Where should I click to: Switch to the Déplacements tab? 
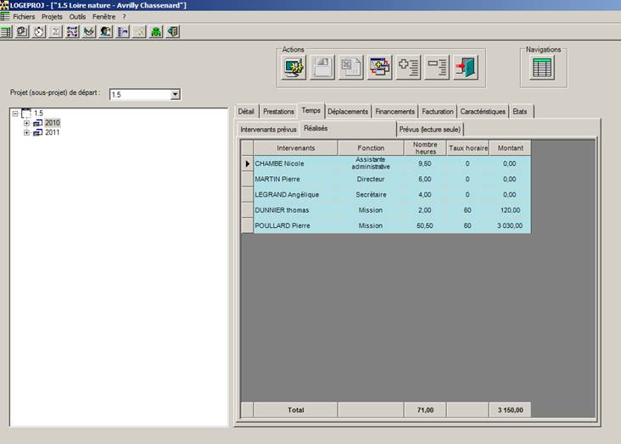click(x=348, y=111)
